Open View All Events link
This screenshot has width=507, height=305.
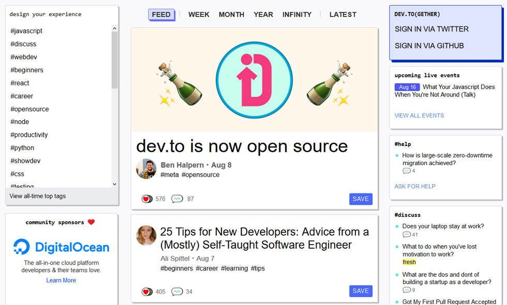click(419, 116)
